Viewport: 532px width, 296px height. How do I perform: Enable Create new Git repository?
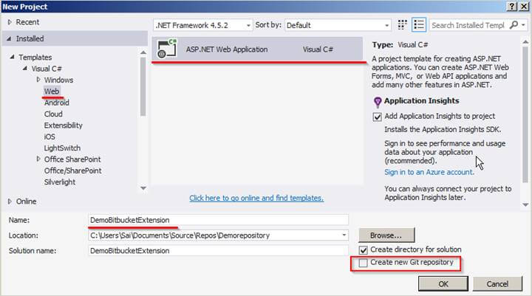point(363,263)
